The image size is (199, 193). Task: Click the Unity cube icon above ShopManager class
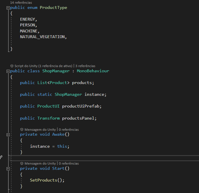(12, 66)
